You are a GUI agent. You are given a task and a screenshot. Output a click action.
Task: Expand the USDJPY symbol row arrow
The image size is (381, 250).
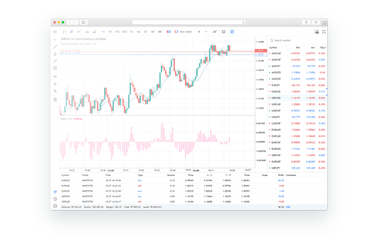(270, 117)
